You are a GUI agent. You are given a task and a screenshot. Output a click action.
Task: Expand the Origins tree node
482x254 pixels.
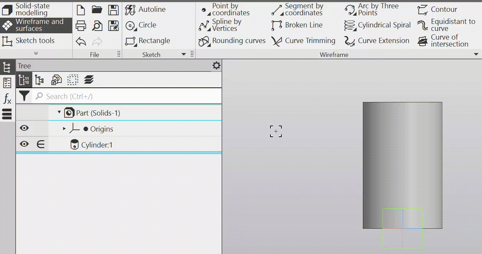(64, 129)
